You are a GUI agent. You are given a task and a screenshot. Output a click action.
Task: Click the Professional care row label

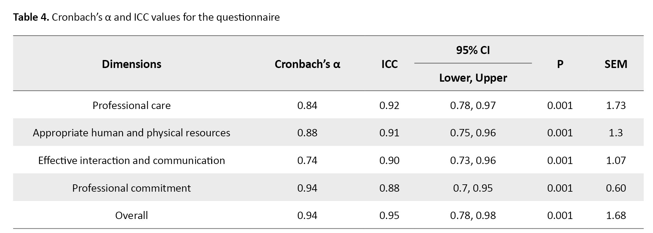(x=131, y=105)
